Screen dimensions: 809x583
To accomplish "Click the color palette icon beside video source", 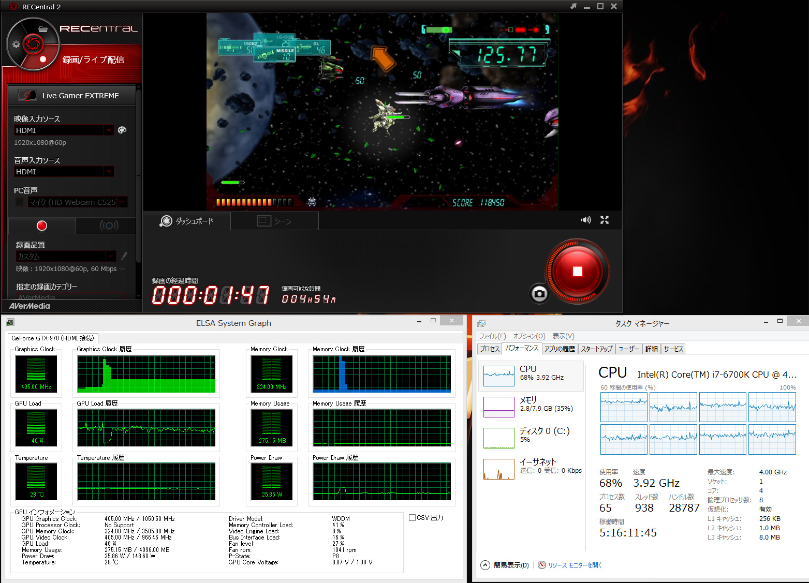I will pyautogui.click(x=122, y=130).
